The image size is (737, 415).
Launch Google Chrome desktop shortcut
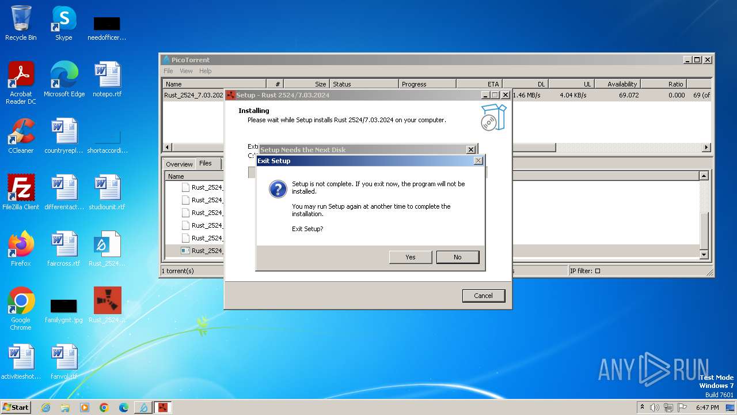(21, 309)
